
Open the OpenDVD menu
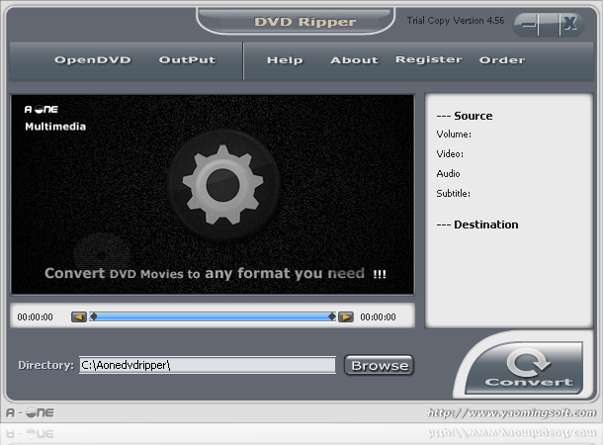[93, 60]
